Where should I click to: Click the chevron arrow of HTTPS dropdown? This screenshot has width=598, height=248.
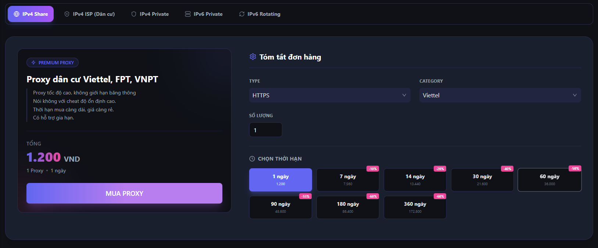pos(404,95)
